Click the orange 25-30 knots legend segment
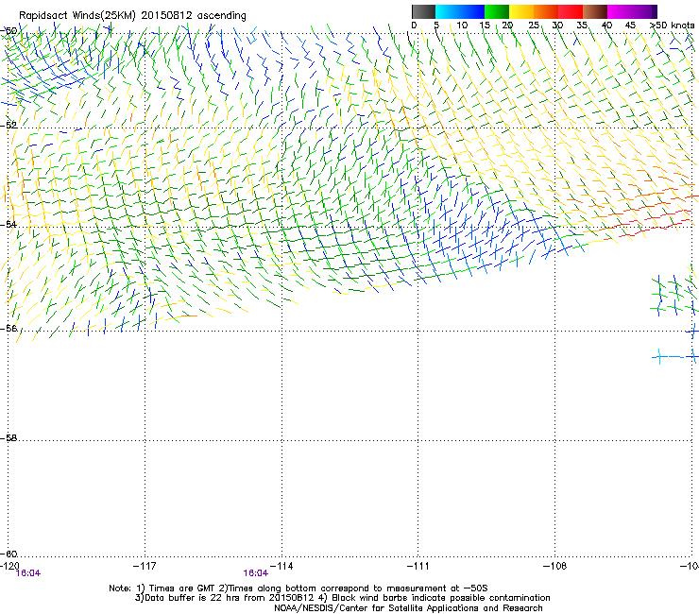Viewport: 699px width, 614px height. pos(546,11)
